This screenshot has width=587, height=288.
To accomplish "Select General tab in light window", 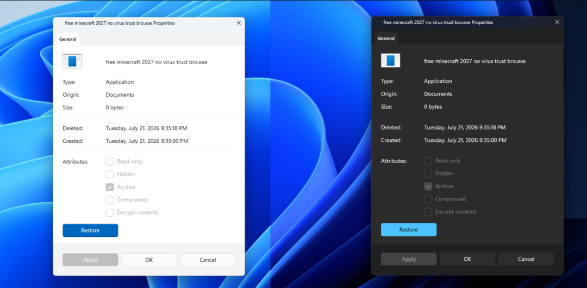I will [x=68, y=39].
